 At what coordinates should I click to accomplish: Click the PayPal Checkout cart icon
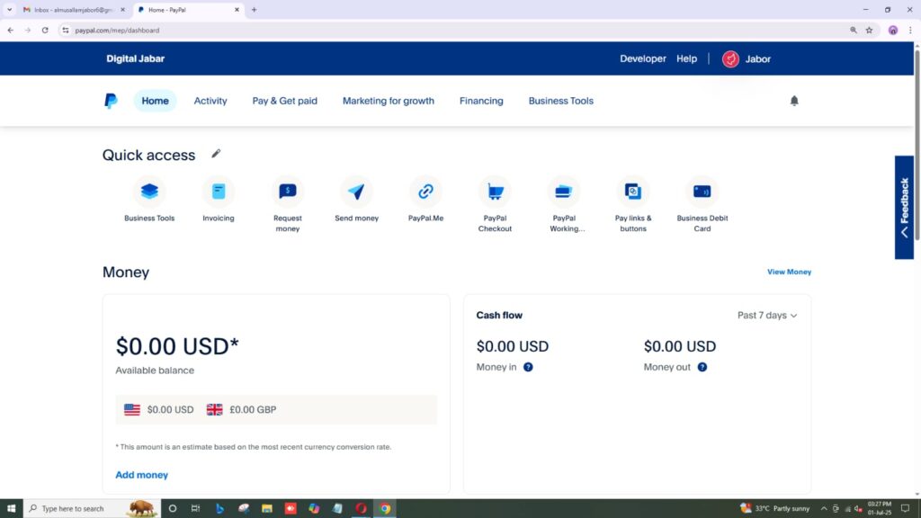(495, 192)
